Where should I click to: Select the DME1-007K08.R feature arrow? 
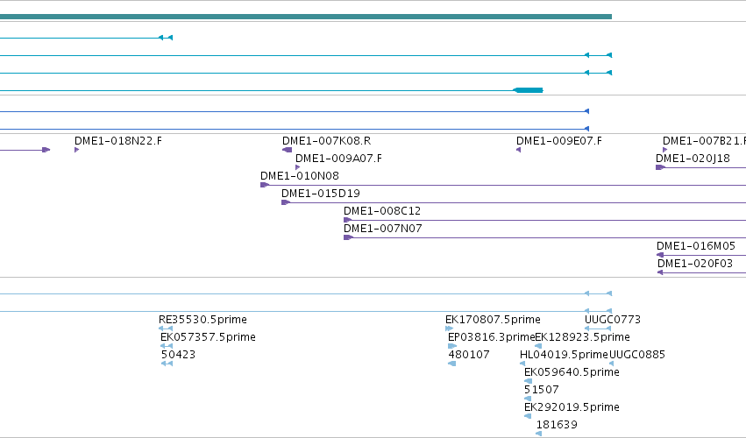(x=287, y=150)
